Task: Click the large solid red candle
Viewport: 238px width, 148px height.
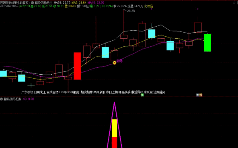Action: coord(78,66)
